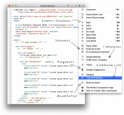This screenshot has width=124, height=115.
Task: Choose Tidy And Replace menu item
Action: pyautogui.click(x=100, y=78)
